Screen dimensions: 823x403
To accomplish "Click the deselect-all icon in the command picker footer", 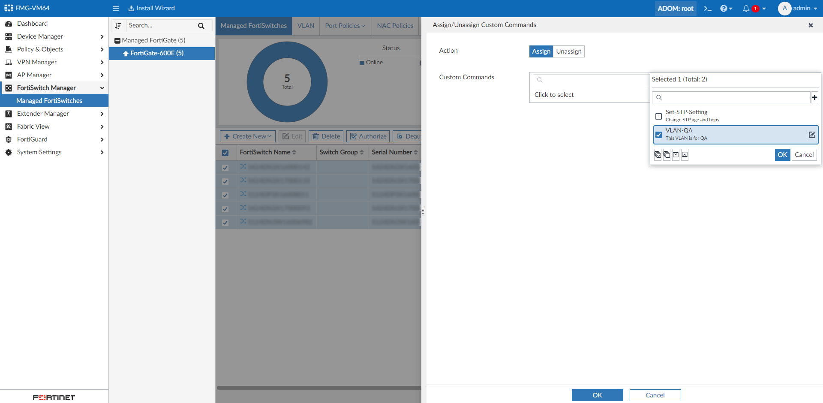I will click(x=667, y=155).
